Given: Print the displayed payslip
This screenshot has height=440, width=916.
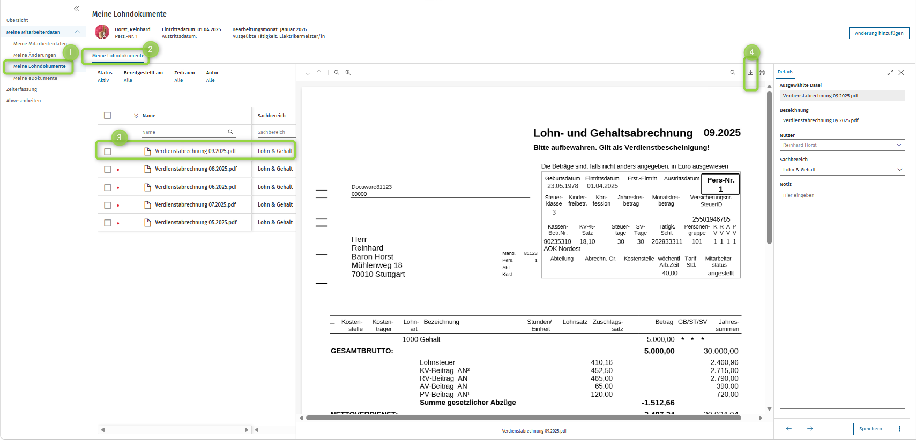Looking at the screenshot, I should tap(762, 72).
